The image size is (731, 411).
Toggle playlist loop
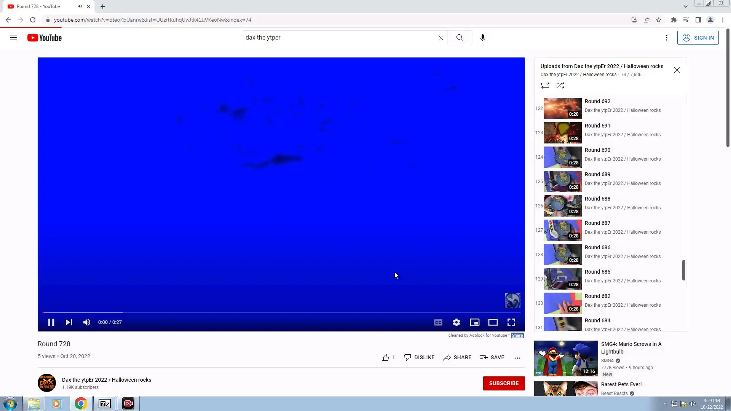pos(545,85)
